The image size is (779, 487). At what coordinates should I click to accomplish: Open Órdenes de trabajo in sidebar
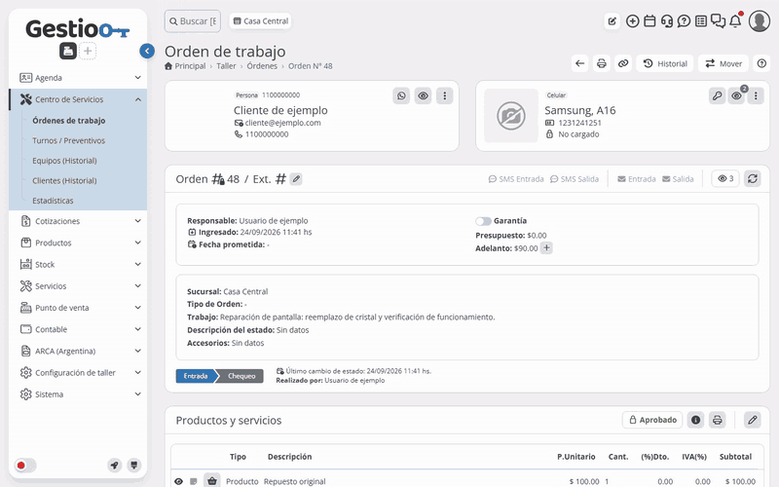[68, 120]
